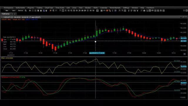Image resolution: width=188 pixels, height=106 pixels.
Task: Open the Edit menu
Action: pyautogui.click(x=68, y=8)
